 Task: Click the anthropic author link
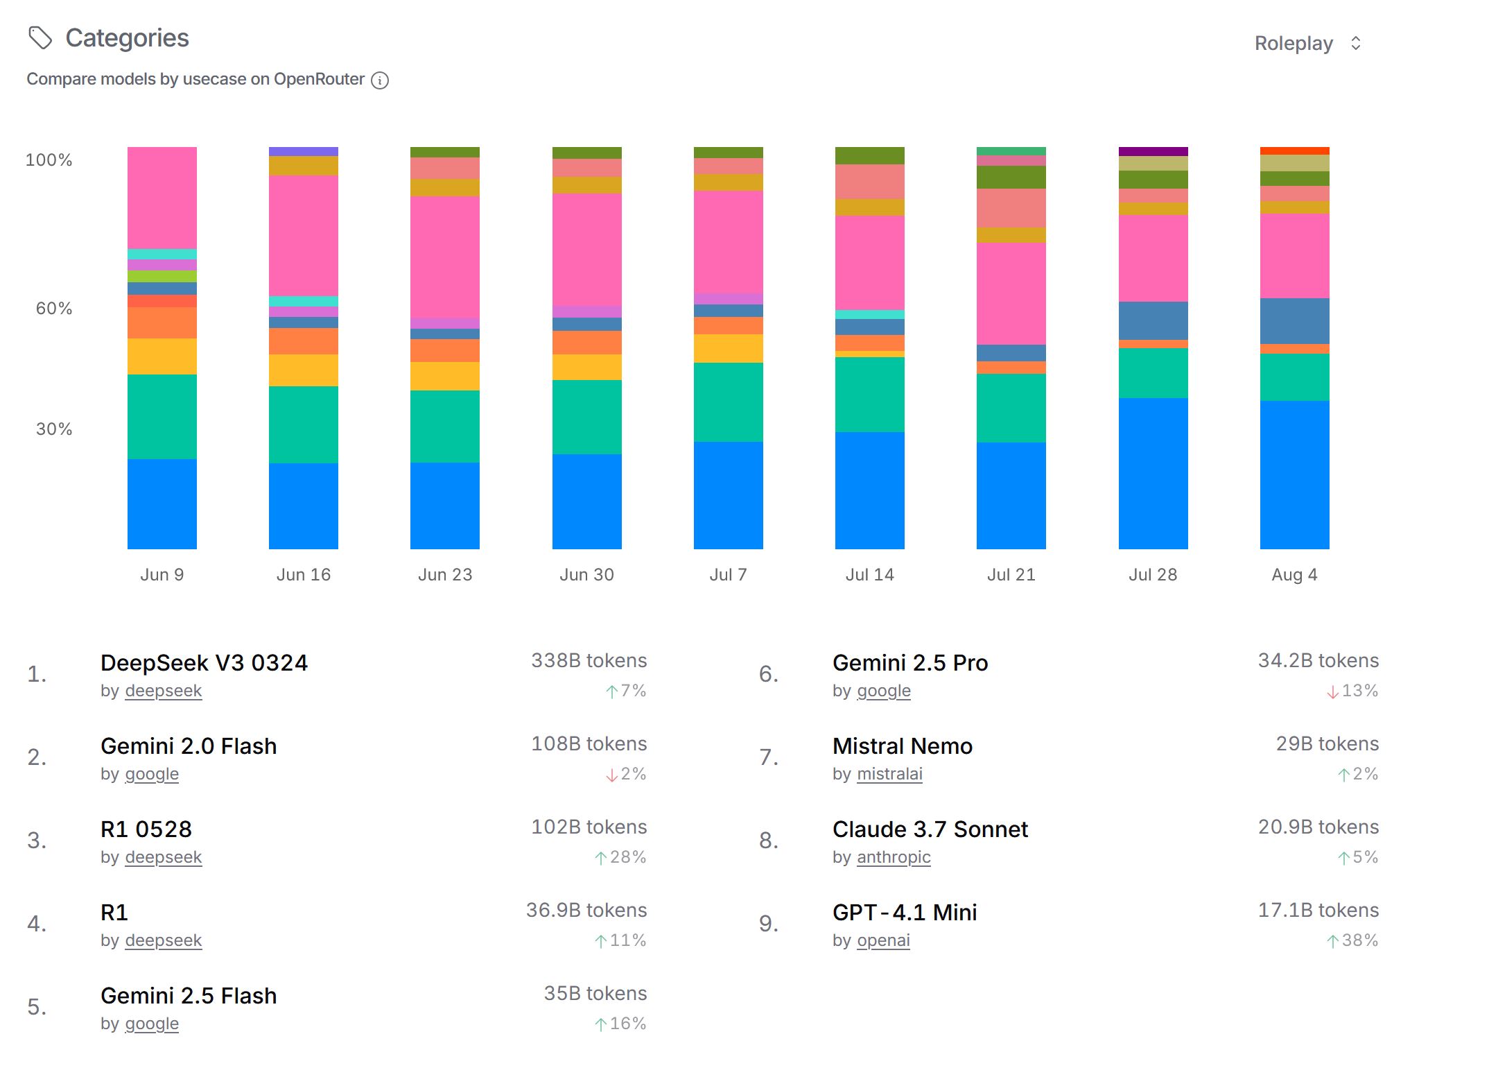894,858
